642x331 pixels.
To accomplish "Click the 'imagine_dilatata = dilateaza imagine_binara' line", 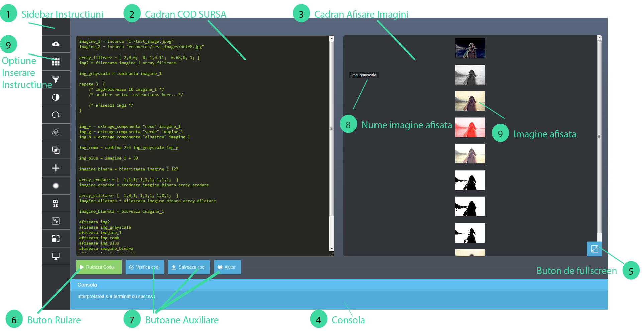I will pos(147,201).
